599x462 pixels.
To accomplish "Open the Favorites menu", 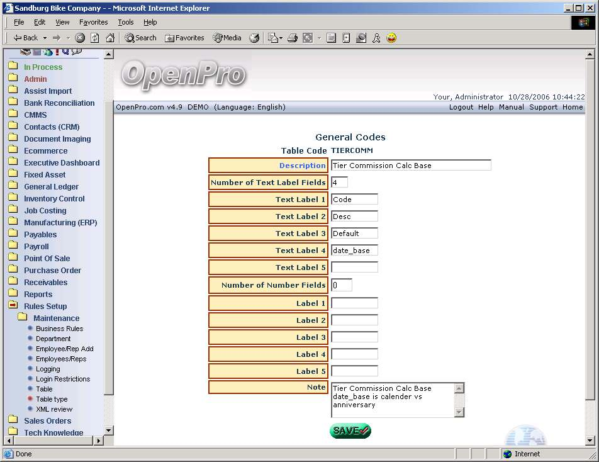I will 93,22.
